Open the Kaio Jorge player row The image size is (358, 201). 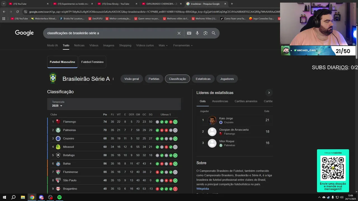pos(235,120)
